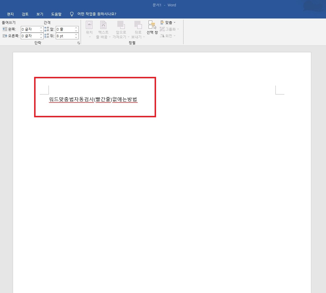
Task: Increase spacing after with up arrow
Action: click(x=76, y=34)
